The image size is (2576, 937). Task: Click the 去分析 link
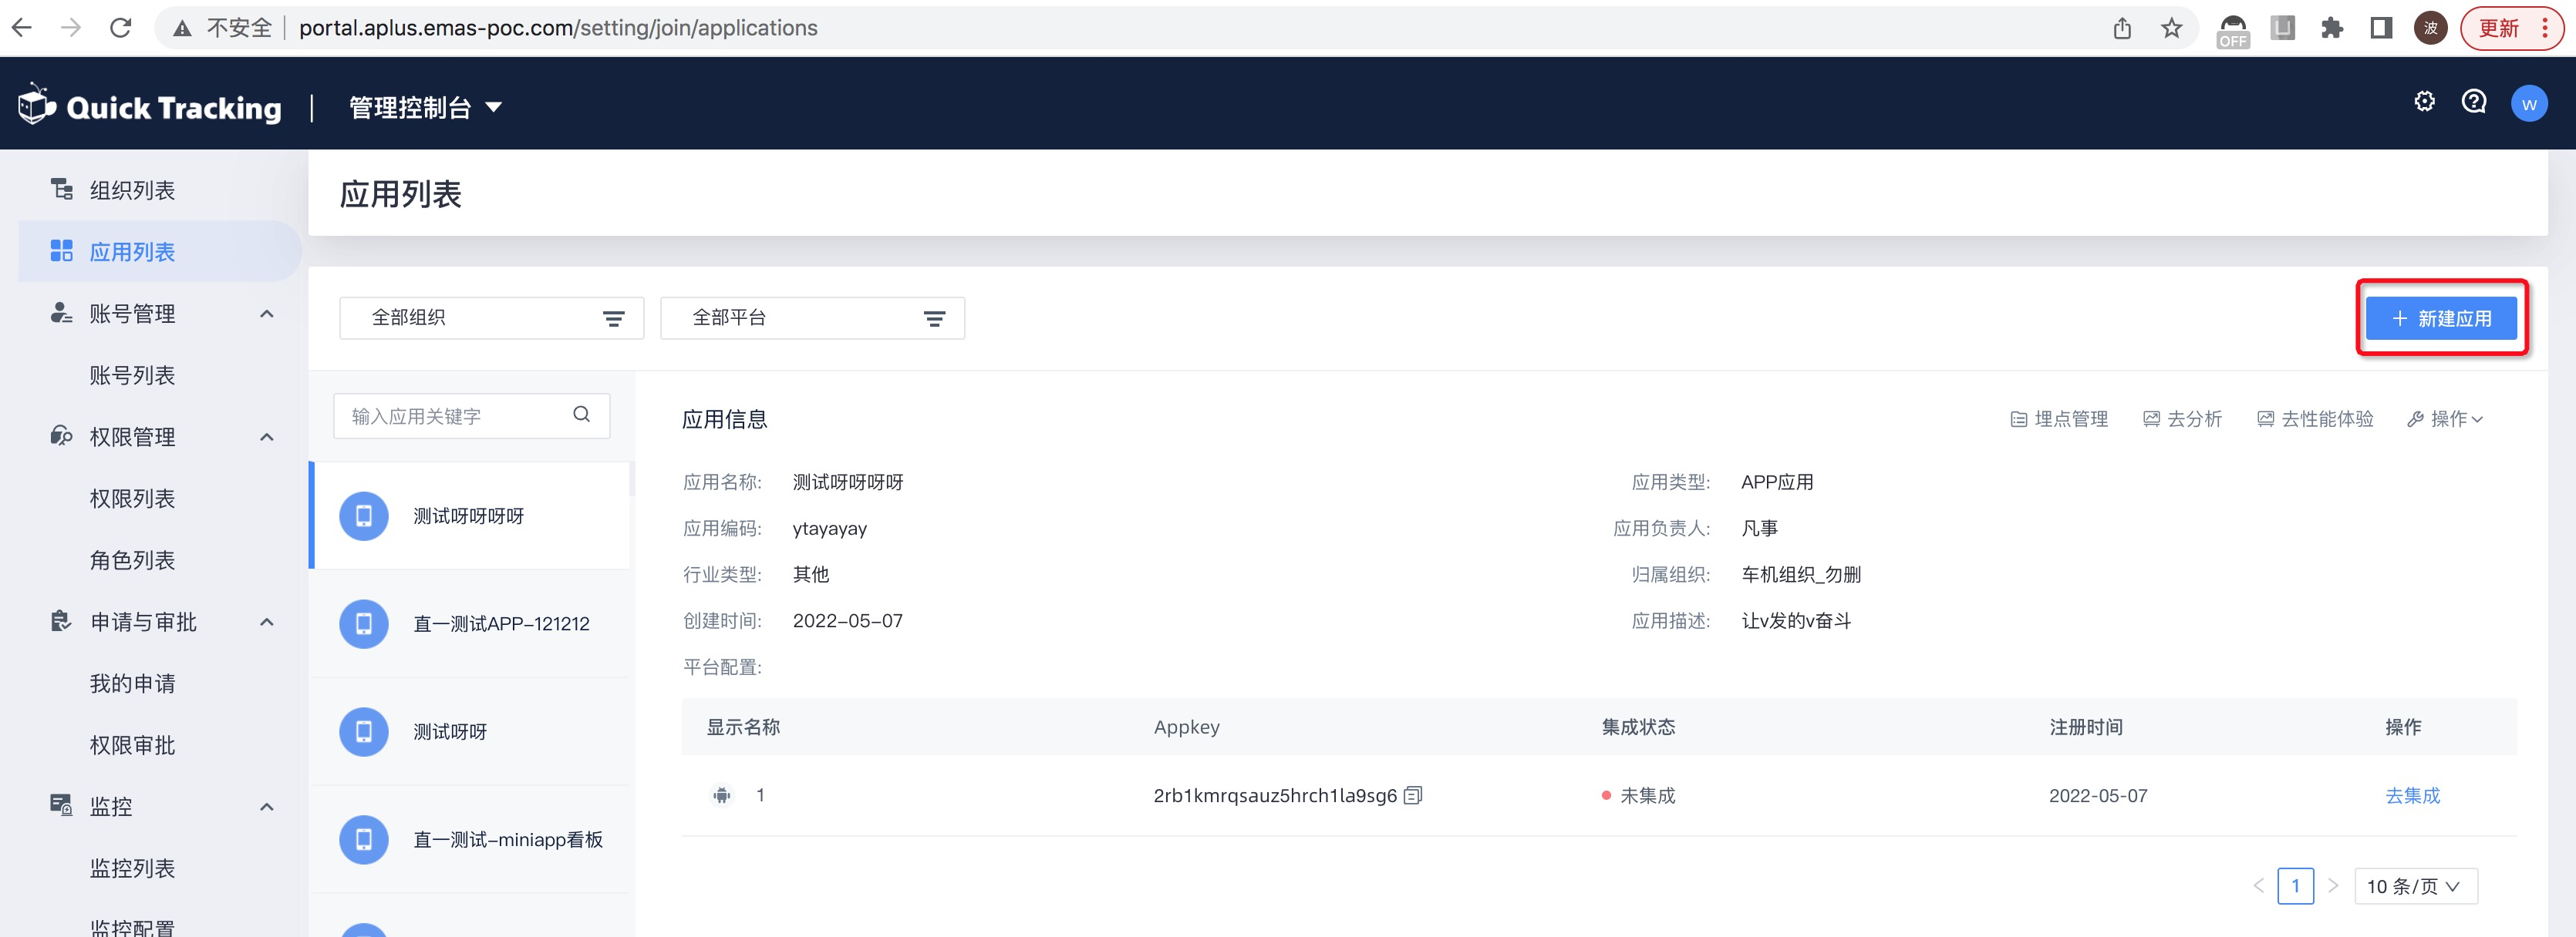click(2182, 418)
